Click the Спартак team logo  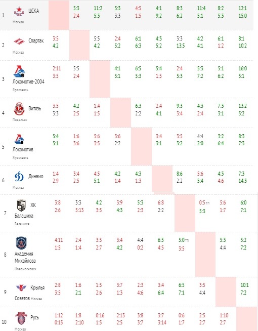point(19,41)
